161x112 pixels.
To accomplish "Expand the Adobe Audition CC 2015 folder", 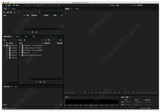I will tap(20, 48).
